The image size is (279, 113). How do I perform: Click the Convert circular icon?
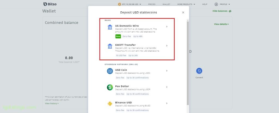pyautogui.click(x=199, y=71)
